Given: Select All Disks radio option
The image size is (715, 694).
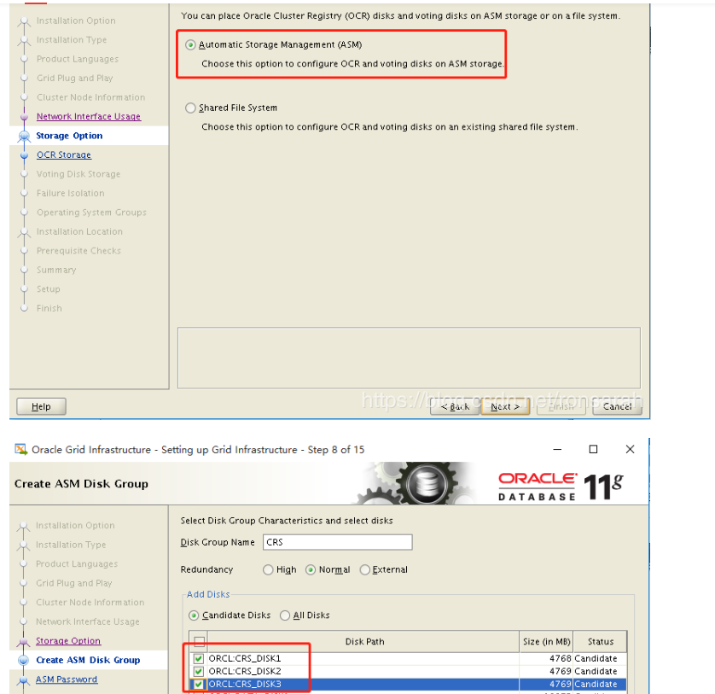Looking at the screenshot, I should pos(285,615).
